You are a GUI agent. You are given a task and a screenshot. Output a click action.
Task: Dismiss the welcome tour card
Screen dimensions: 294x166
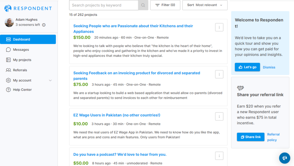269,67
